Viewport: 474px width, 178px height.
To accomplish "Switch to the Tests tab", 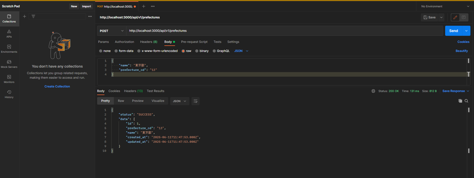I will (217, 42).
